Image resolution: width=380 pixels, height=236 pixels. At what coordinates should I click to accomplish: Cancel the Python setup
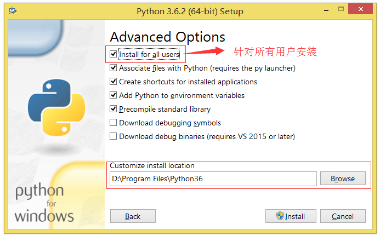tap(343, 216)
